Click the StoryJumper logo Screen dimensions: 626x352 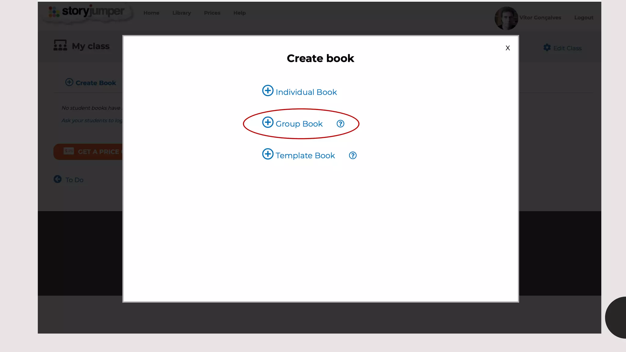point(87,12)
